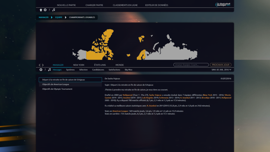The image size is (270, 152).
Task: Select Championnats Jouables breadcrumb step
Action: 82,17
